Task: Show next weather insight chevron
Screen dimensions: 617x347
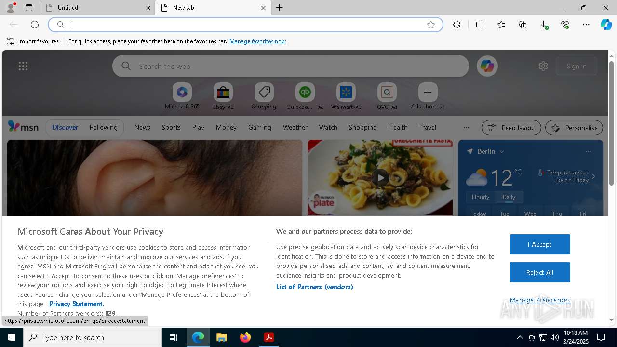Action: (x=593, y=176)
